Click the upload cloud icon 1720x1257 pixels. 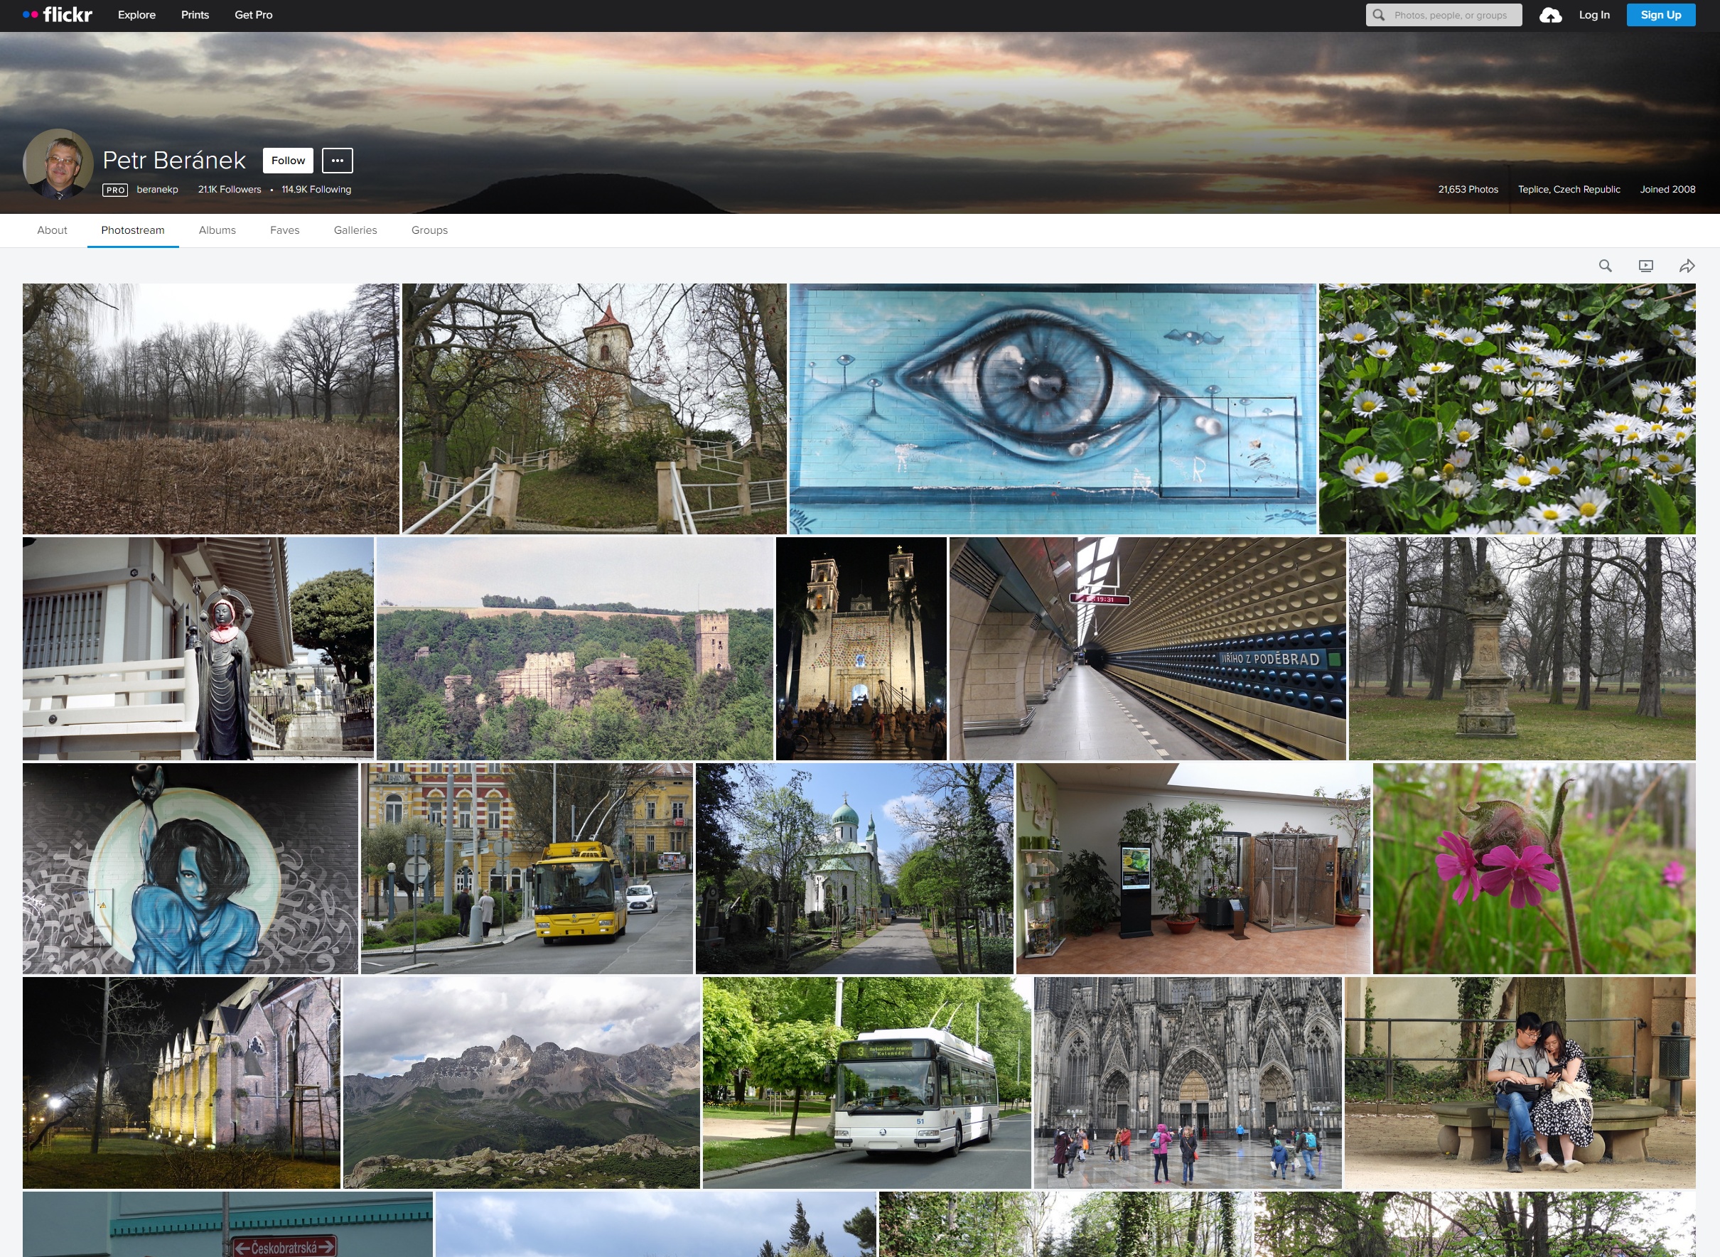(x=1549, y=15)
